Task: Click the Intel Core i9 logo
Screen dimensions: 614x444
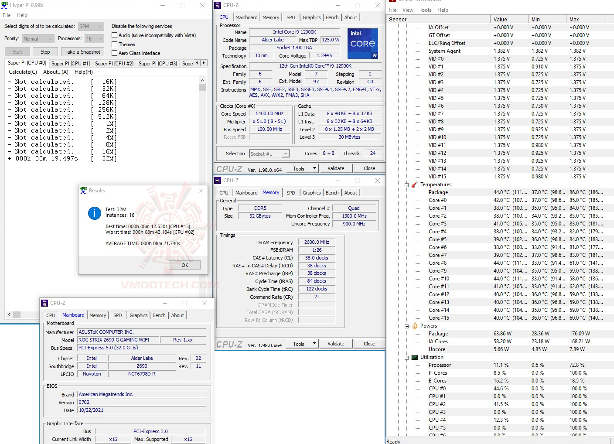Action: (x=362, y=44)
